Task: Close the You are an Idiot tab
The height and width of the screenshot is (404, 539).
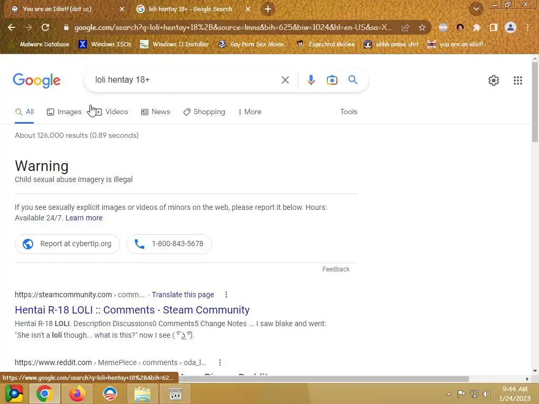Action: (122, 9)
